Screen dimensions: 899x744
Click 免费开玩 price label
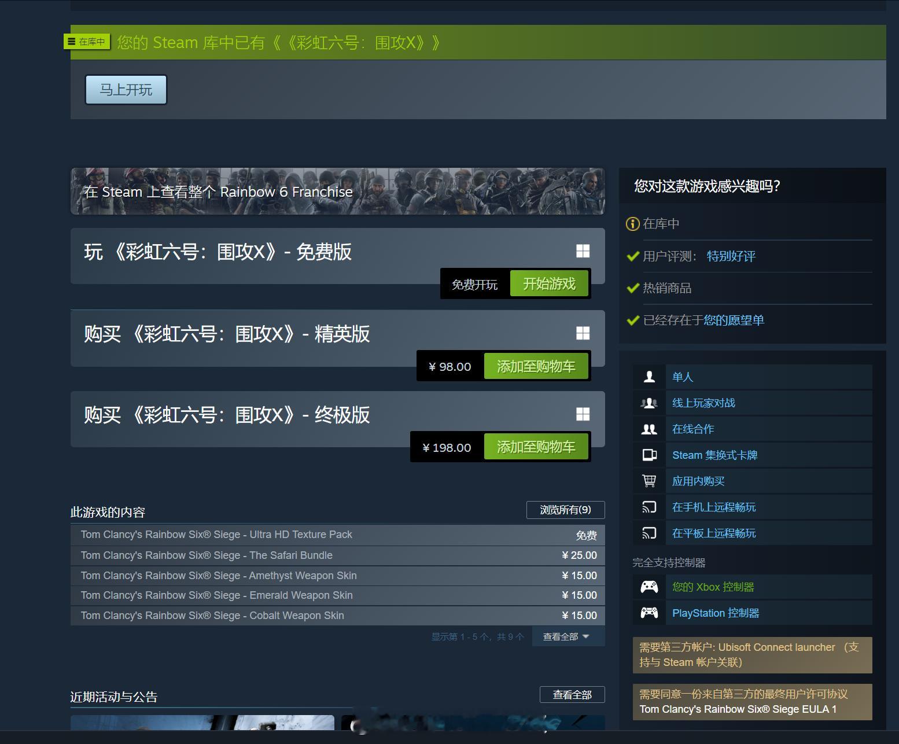pyautogui.click(x=475, y=285)
